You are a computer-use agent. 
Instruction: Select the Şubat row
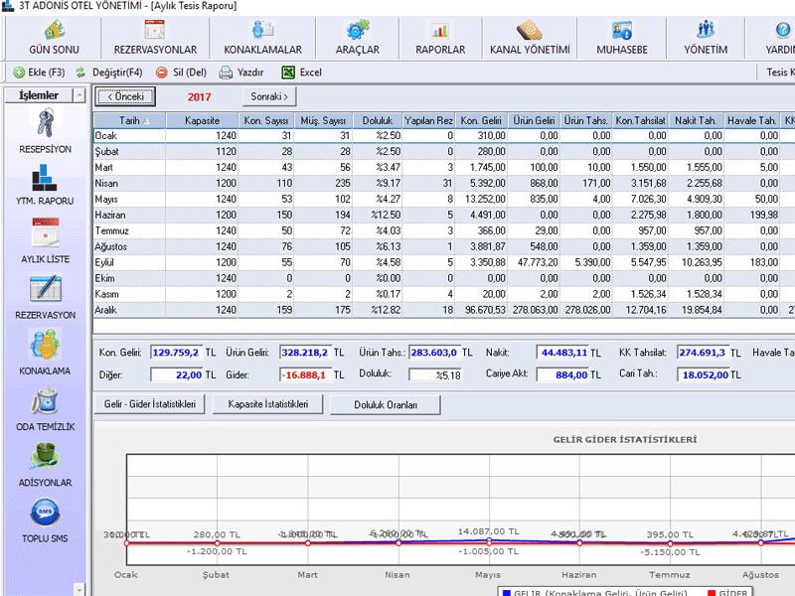coord(444,152)
